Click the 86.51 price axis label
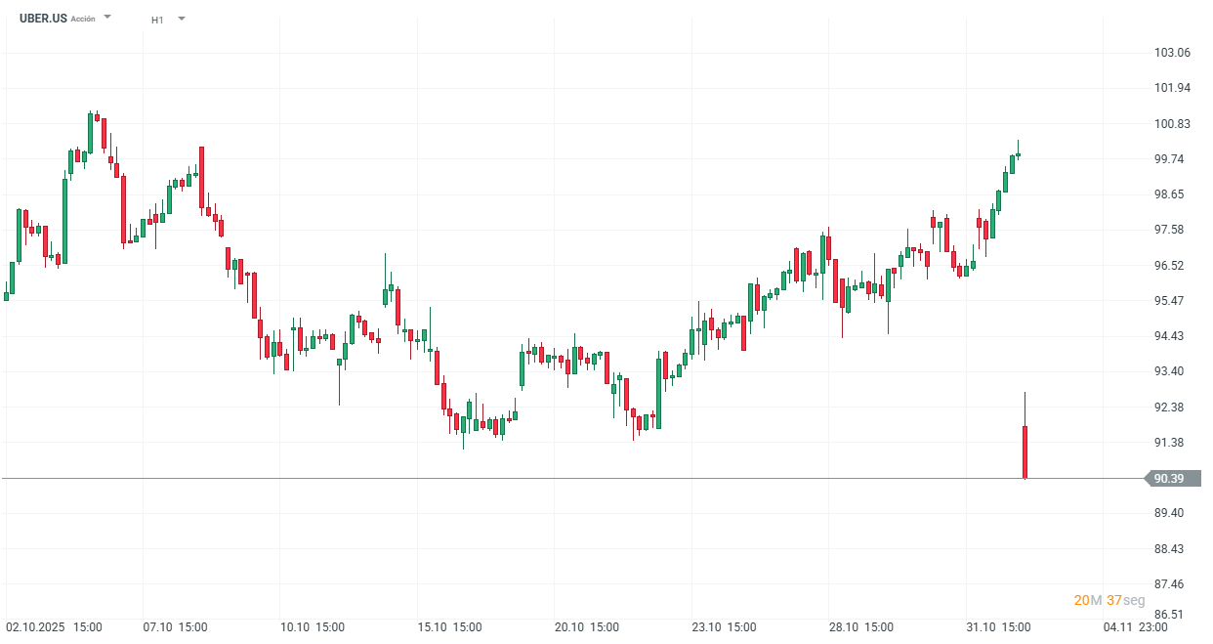 (1168, 612)
